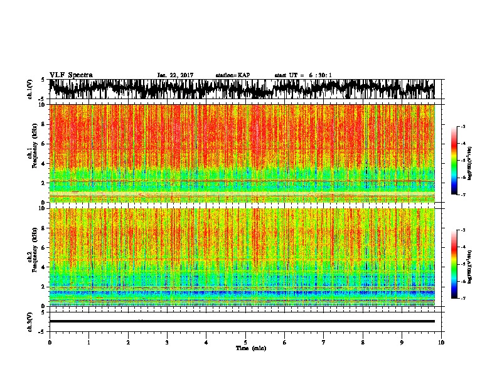
Task: Click the ch.2 spectrogram plot
Action: tap(242, 257)
